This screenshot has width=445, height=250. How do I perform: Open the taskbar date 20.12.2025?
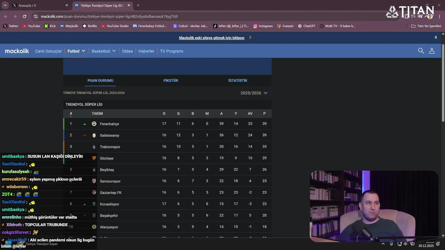426,246
